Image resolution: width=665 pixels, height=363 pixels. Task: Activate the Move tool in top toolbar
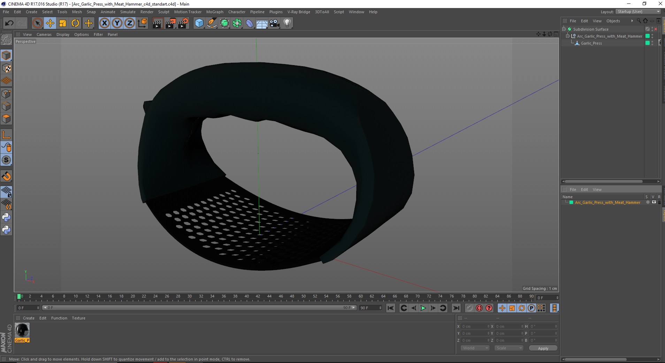(50, 23)
